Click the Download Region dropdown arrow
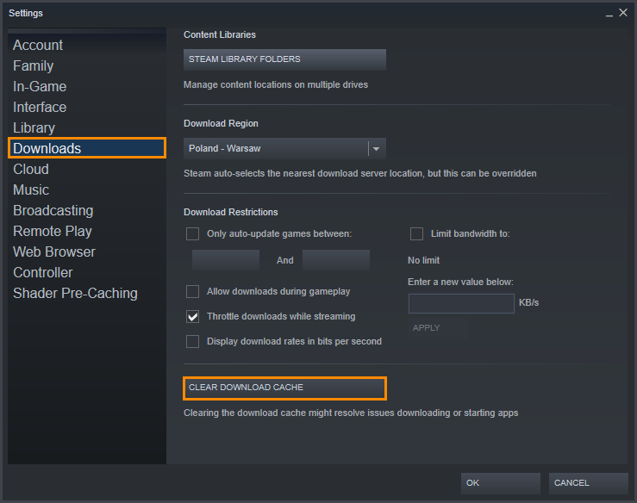This screenshot has height=503, width=637. tap(376, 149)
